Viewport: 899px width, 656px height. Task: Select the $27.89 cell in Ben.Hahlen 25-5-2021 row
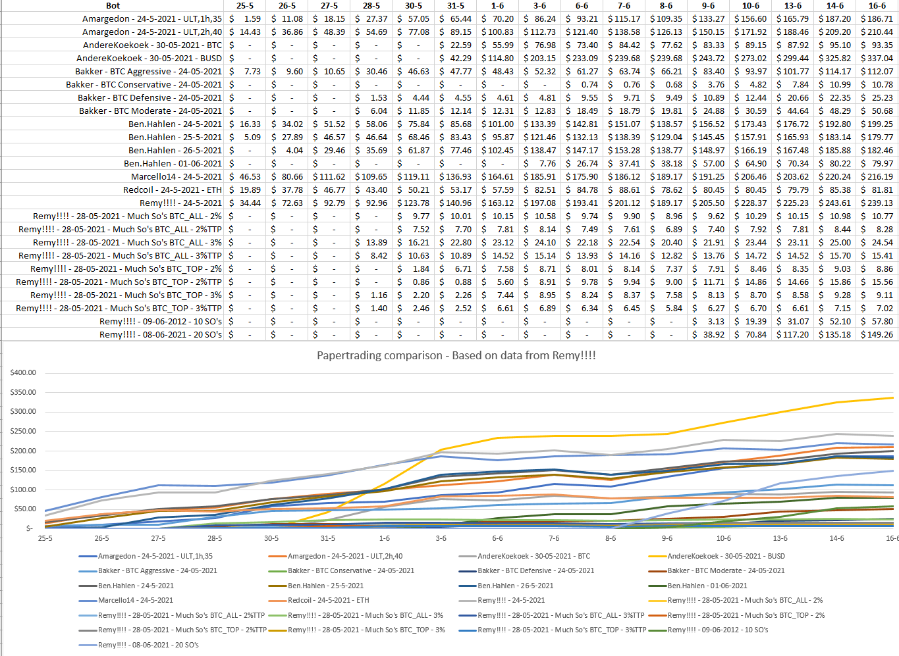click(287, 138)
